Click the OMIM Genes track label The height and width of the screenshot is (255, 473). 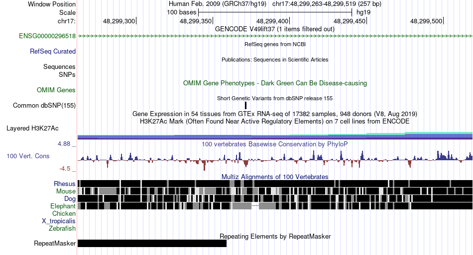click(56, 90)
